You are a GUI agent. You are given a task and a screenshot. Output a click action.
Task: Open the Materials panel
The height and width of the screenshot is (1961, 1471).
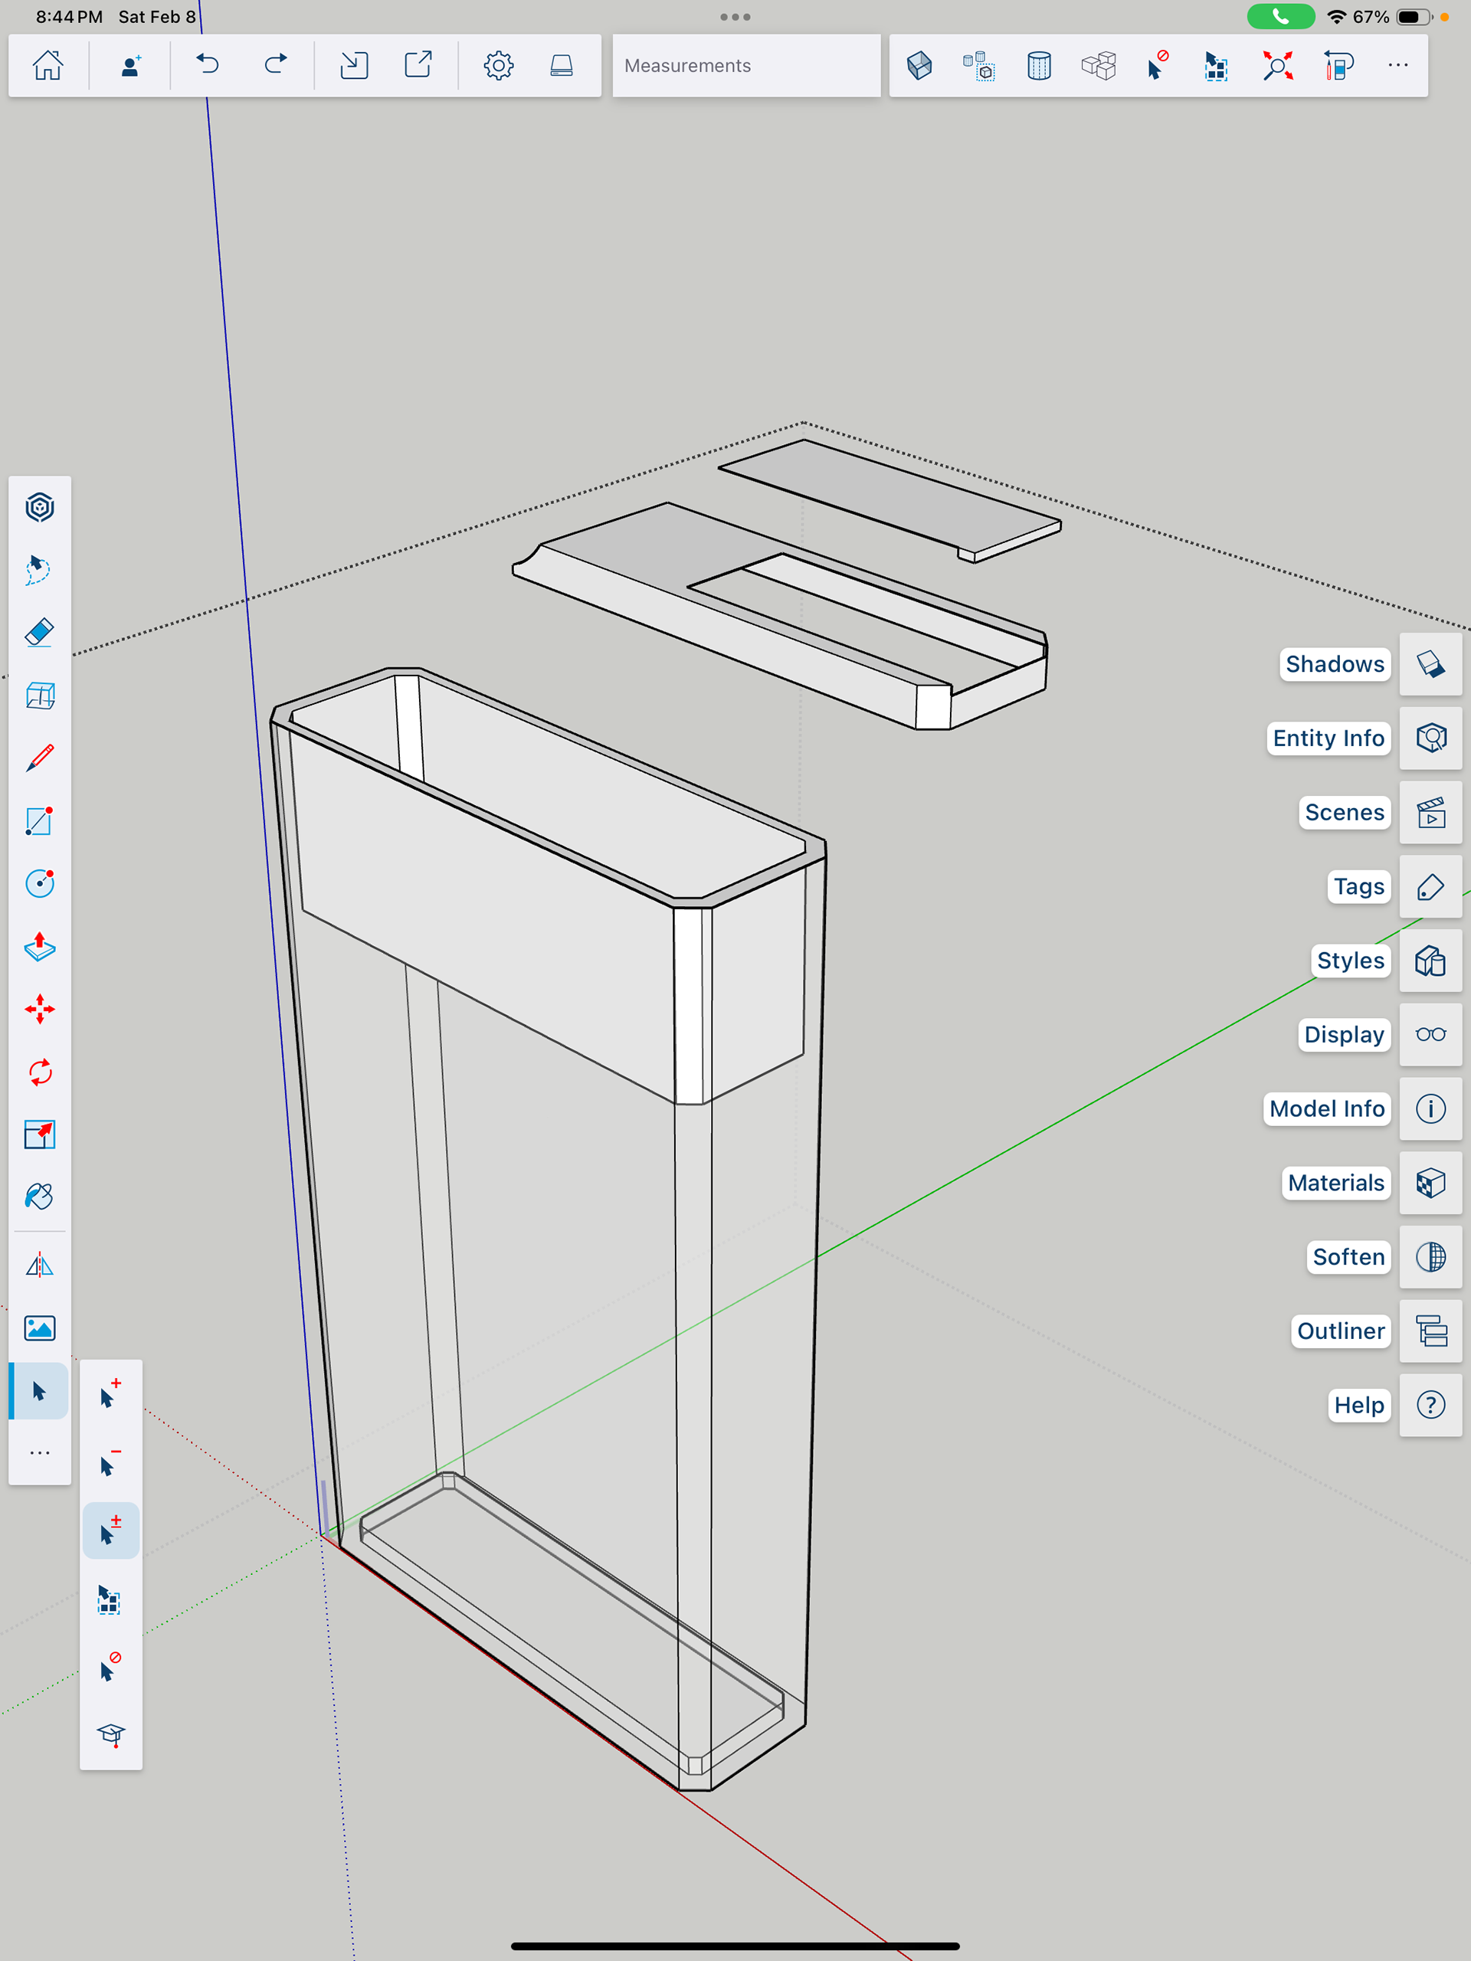click(1430, 1183)
